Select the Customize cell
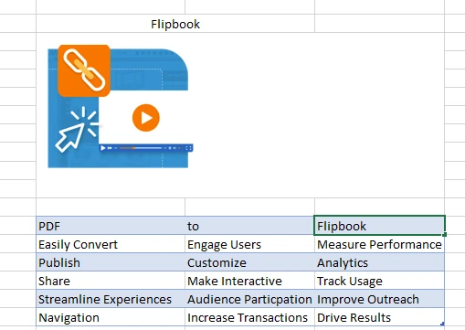This screenshot has width=465, height=330. (x=249, y=262)
